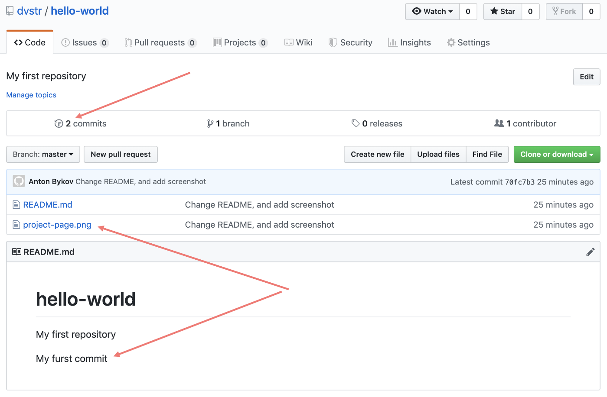This screenshot has width=607, height=397.
Task: Click the tag icon beside releases
Action: (x=356, y=123)
